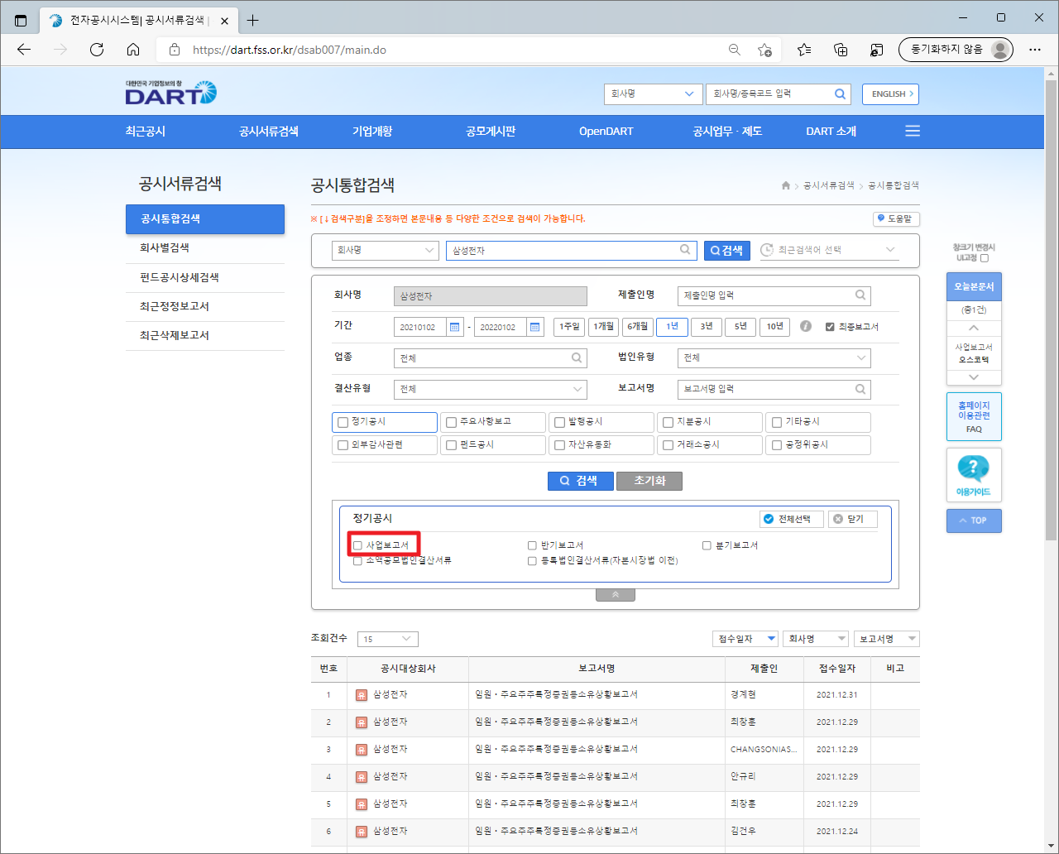Viewport: 1059px width, 854px height.
Task: Open new browser tab with plus icon
Action: [253, 21]
